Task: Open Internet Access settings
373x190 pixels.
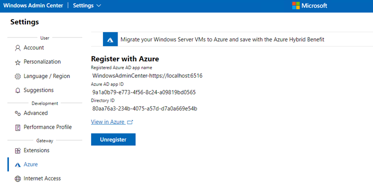Action: pyautogui.click(x=42, y=179)
